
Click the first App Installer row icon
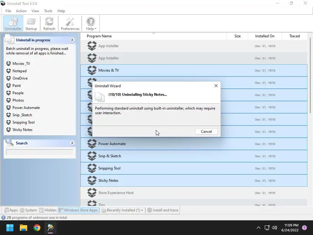(x=92, y=46)
